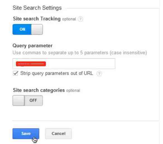The width and height of the screenshot is (163, 144).
Task: Focus the Query parameter text field
Action: click(x=64, y=64)
